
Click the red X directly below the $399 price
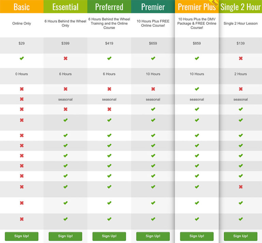(x=65, y=59)
